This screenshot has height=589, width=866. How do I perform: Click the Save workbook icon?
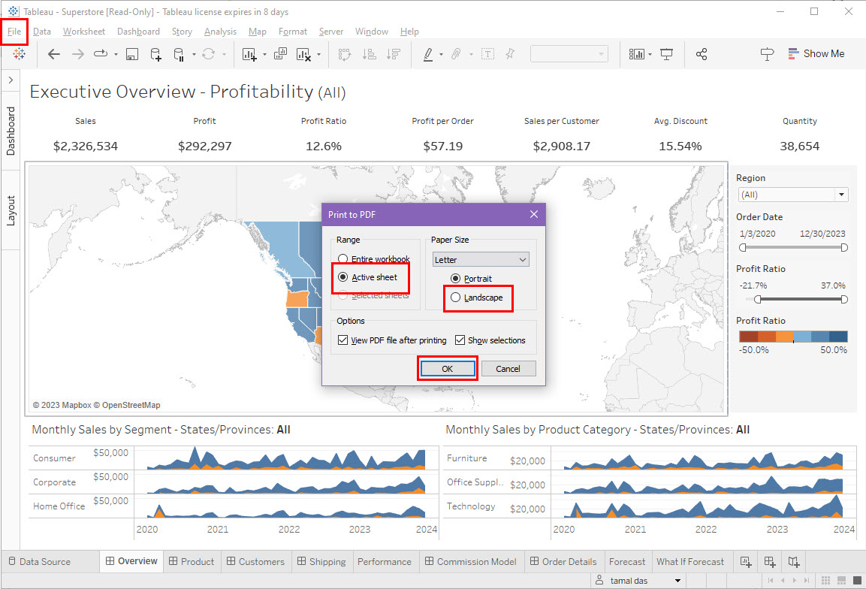click(x=132, y=53)
